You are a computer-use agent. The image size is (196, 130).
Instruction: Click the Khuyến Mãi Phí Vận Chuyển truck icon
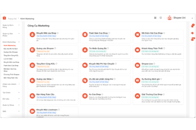(x=85, y=65)
